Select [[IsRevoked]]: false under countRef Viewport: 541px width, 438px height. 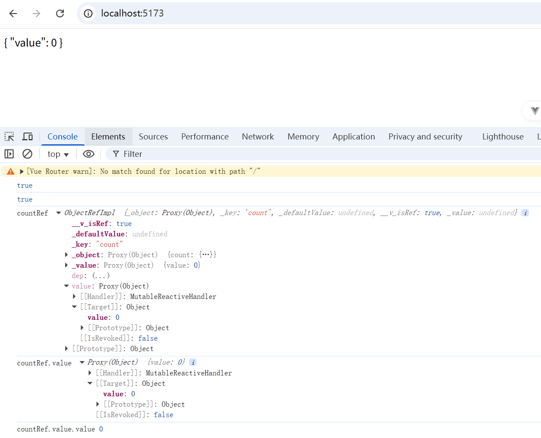pyautogui.click(x=119, y=338)
